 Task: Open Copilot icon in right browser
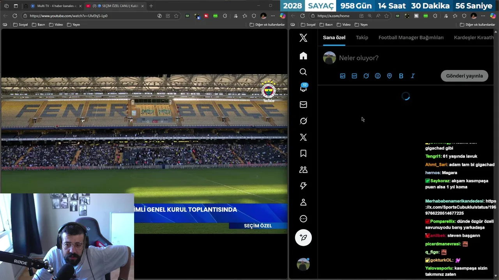click(493, 16)
